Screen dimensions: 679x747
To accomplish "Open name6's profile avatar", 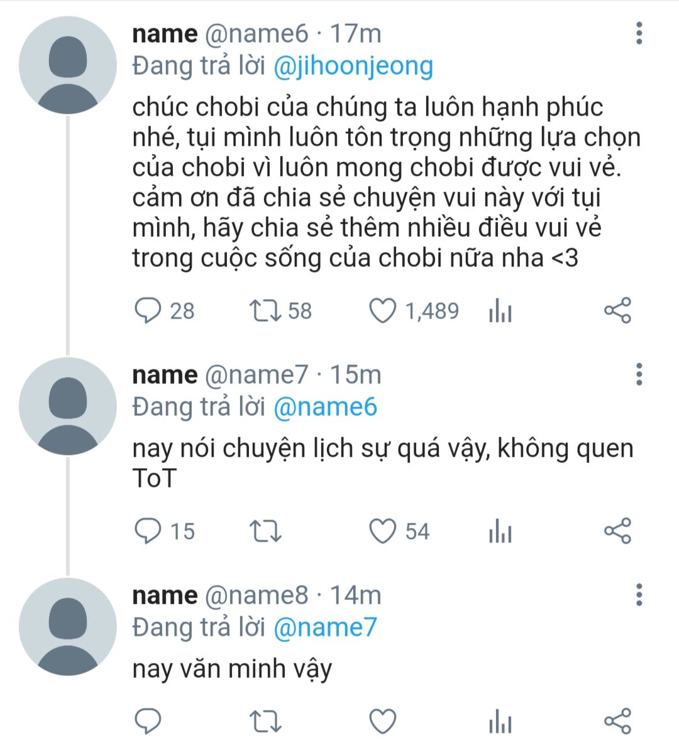I will click(x=68, y=66).
